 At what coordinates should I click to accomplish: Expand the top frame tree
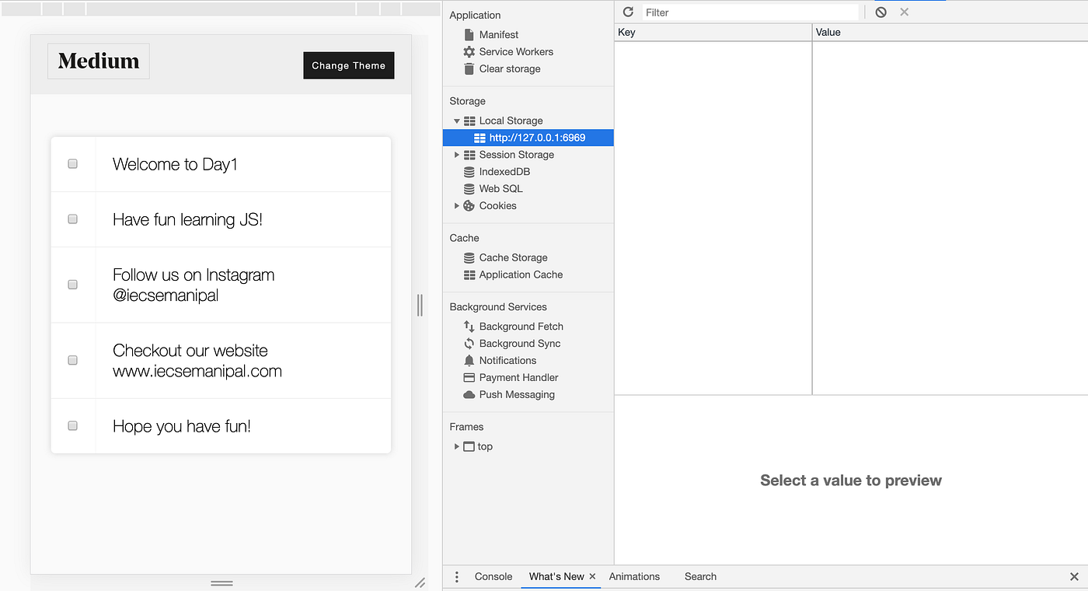click(457, 447)
